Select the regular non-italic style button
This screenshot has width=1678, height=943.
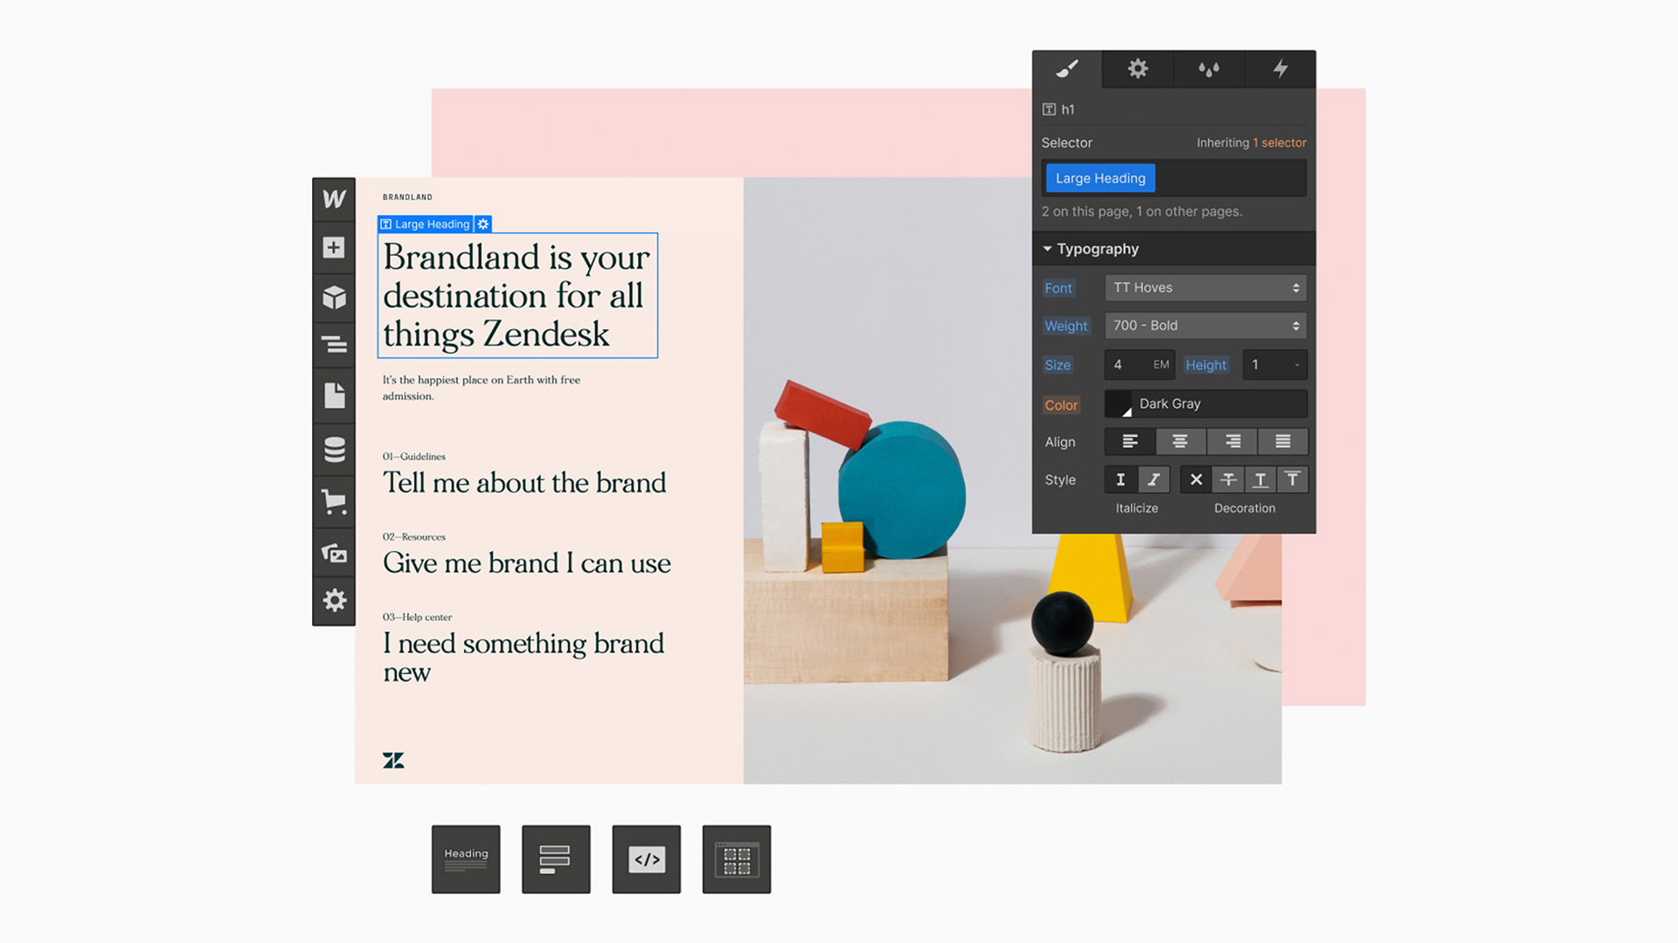tap(1121, 479)
